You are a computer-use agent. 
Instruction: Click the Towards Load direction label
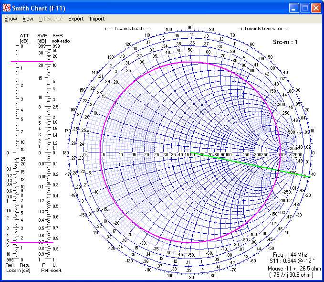127,29
